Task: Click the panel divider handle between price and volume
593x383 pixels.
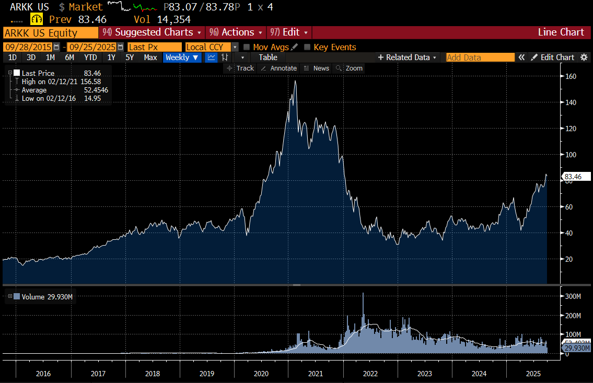Action: [297, 285]
